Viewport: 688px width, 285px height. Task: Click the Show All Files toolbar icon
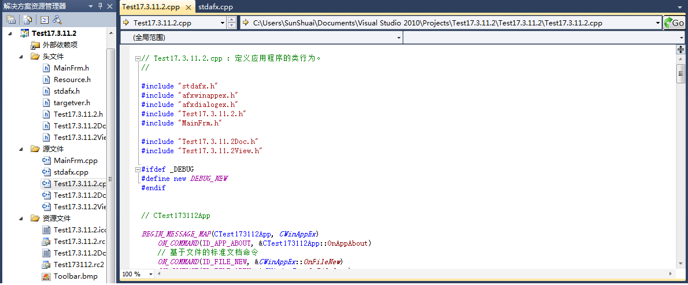28,19
